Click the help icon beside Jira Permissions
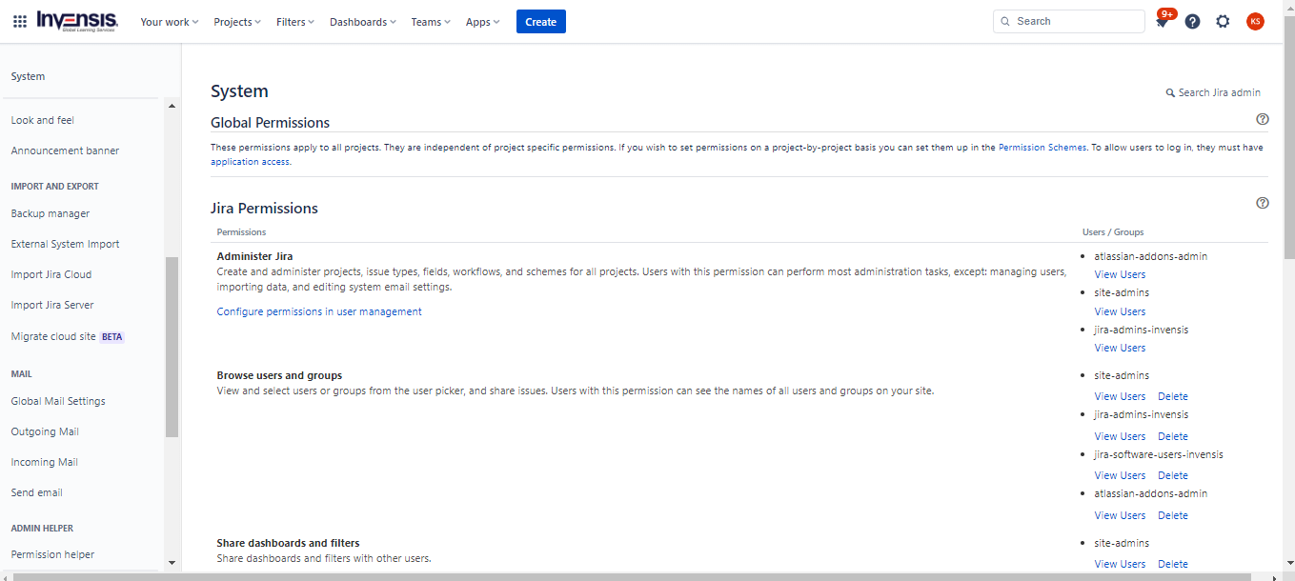Viewport: 1295px width, 581px height. (x=1262, y=203)
